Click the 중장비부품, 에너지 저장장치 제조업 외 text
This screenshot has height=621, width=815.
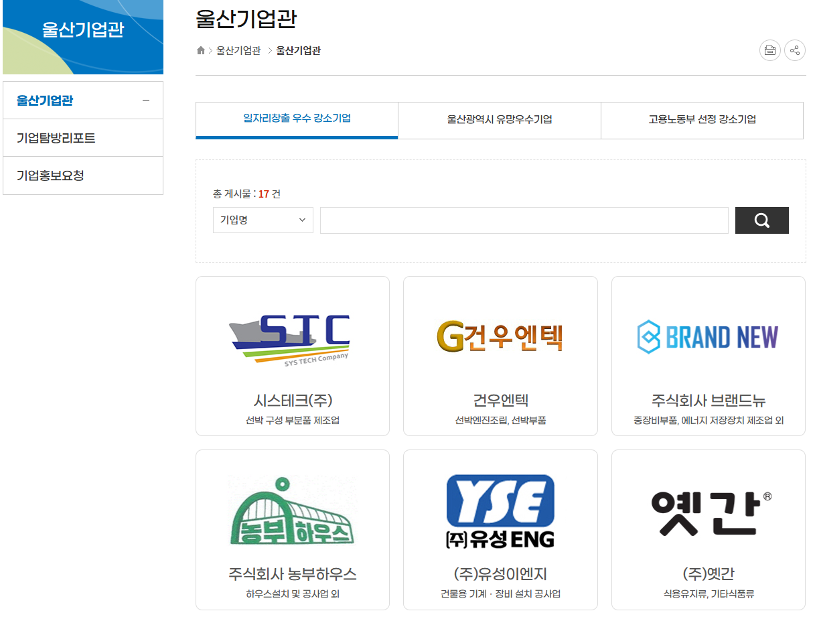(708, 421)
